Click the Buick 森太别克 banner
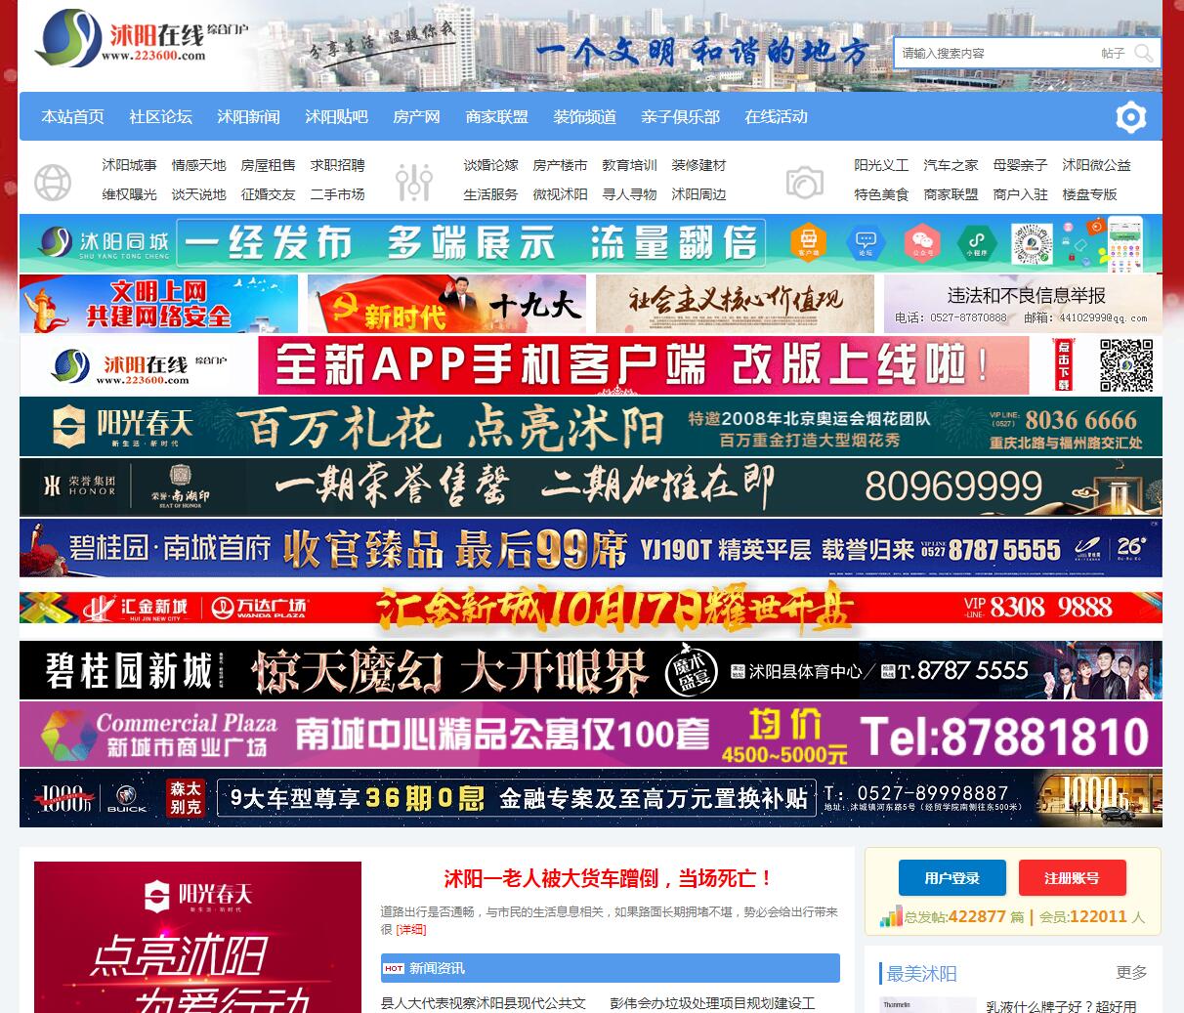The image size is (1184, 1013). 591,798
